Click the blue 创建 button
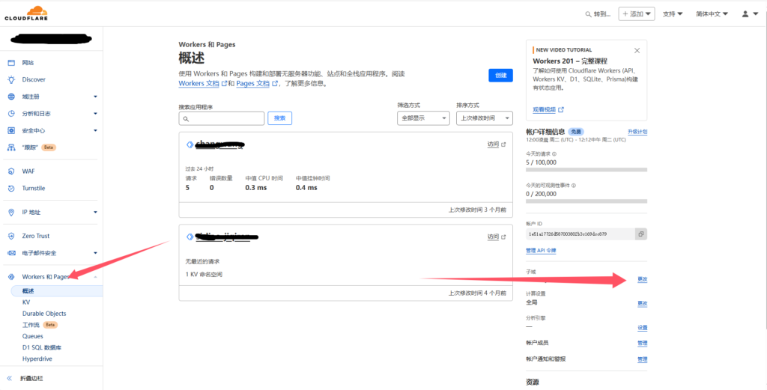Screen dimensions: 767x390 tap(500, 76)
